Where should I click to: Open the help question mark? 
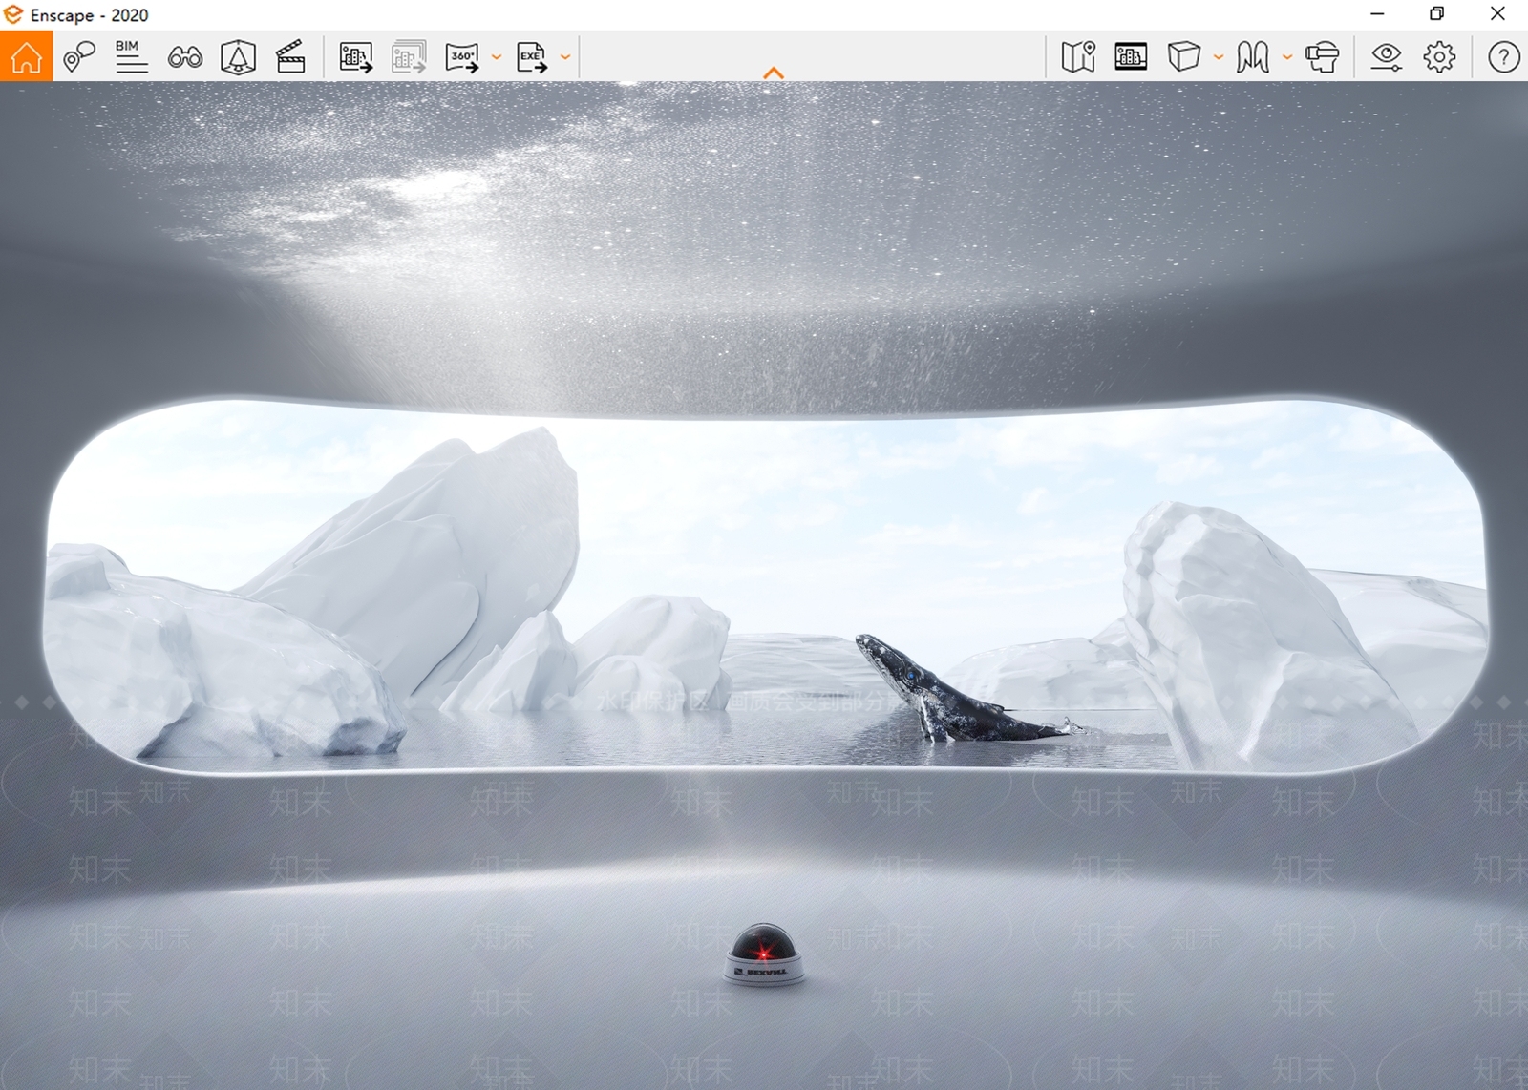point(1504,57)
